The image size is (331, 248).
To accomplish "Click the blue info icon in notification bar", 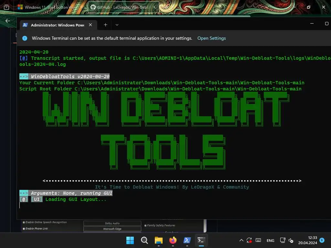I will 25,38.
